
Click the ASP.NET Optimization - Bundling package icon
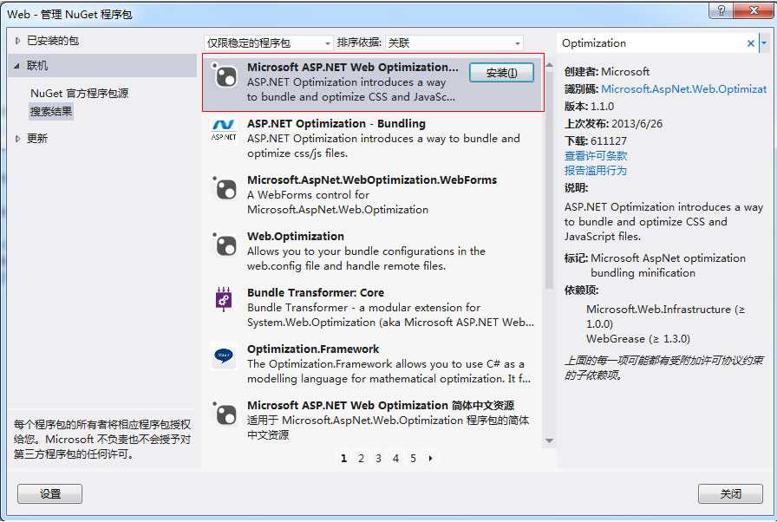(224, 130)
